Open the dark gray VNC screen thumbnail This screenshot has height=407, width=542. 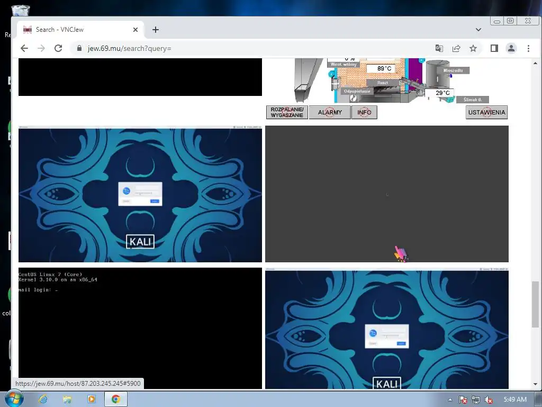[387, 194]
